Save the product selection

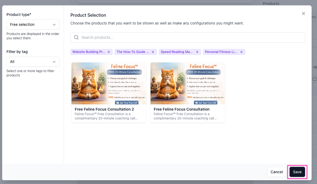click(x=297, y=172)
